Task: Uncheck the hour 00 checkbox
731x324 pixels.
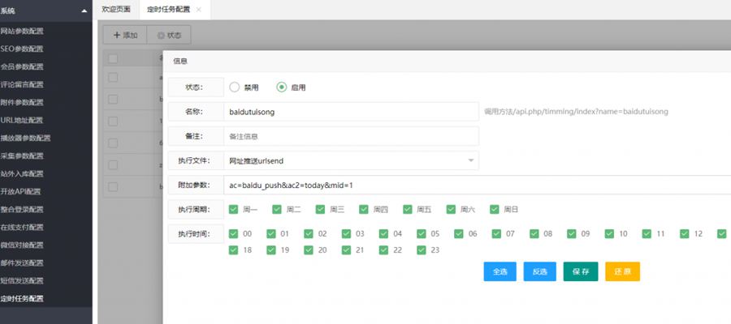Action: click(234, 234)
